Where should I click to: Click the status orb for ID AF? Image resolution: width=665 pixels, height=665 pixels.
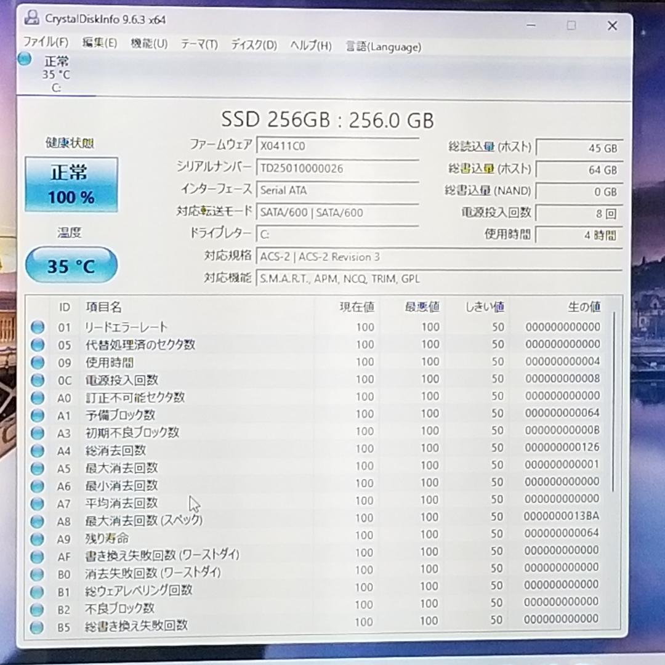pyautogui.click(x=38, y=557)
